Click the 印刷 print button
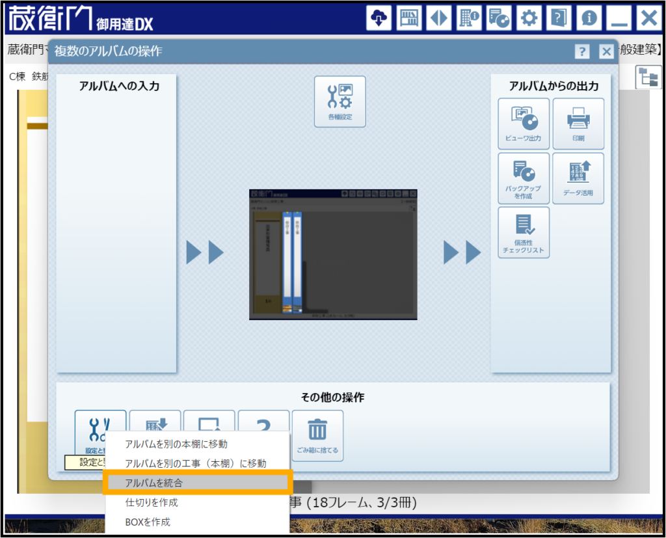Viewport: 666px width, 538px height. [578, 124]
